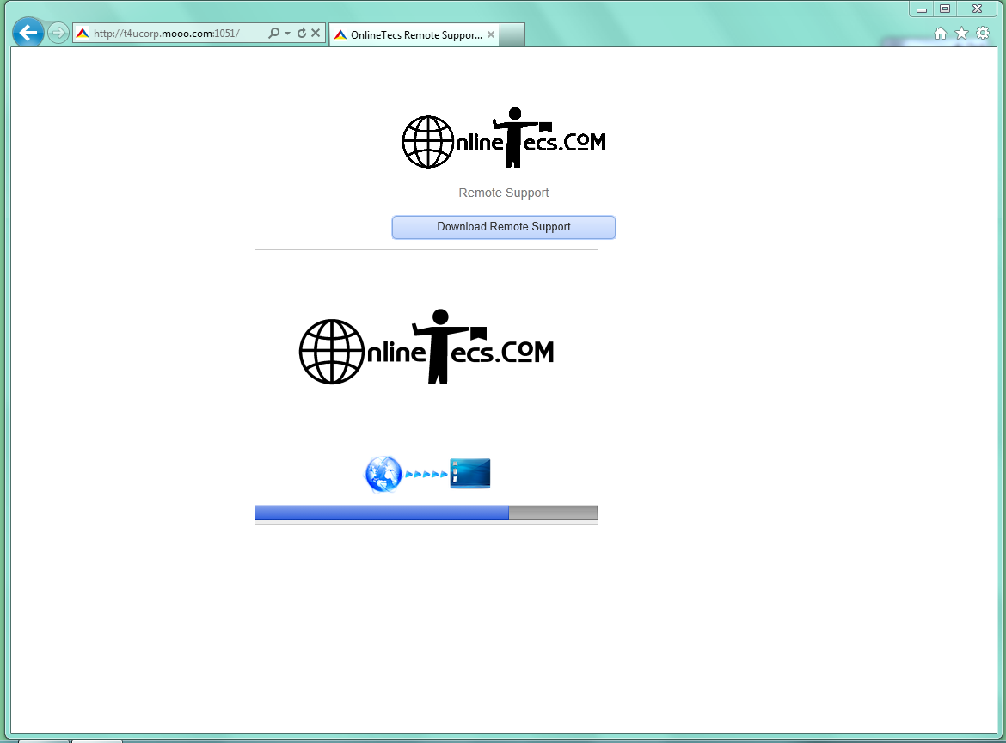
Task: Select the OnlineTecs Remote Support tab
Action: [414, 34]
